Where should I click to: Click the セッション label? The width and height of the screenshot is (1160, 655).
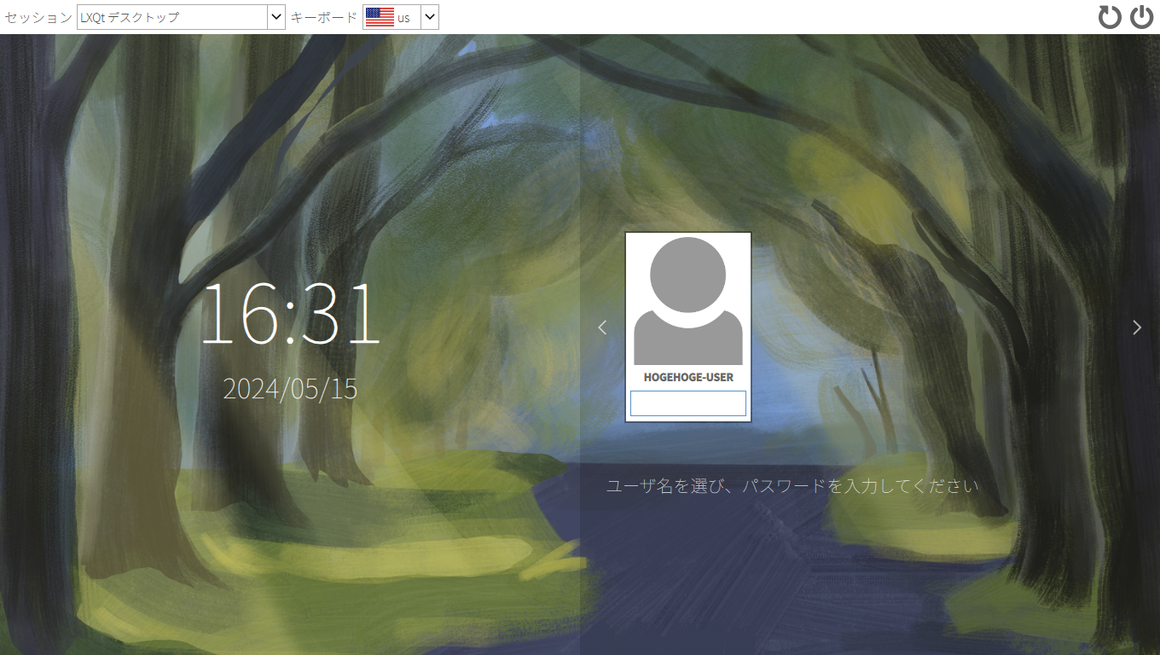pos(38,17)
